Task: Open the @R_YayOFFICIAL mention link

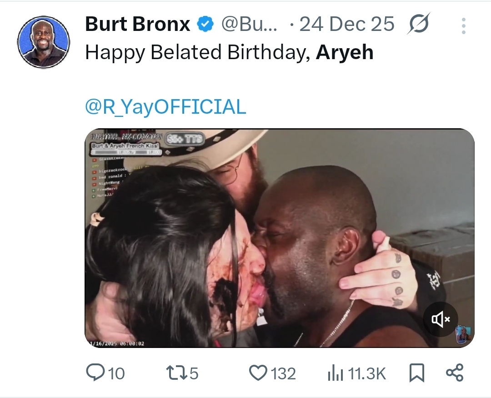Action: tap(165, 107)
